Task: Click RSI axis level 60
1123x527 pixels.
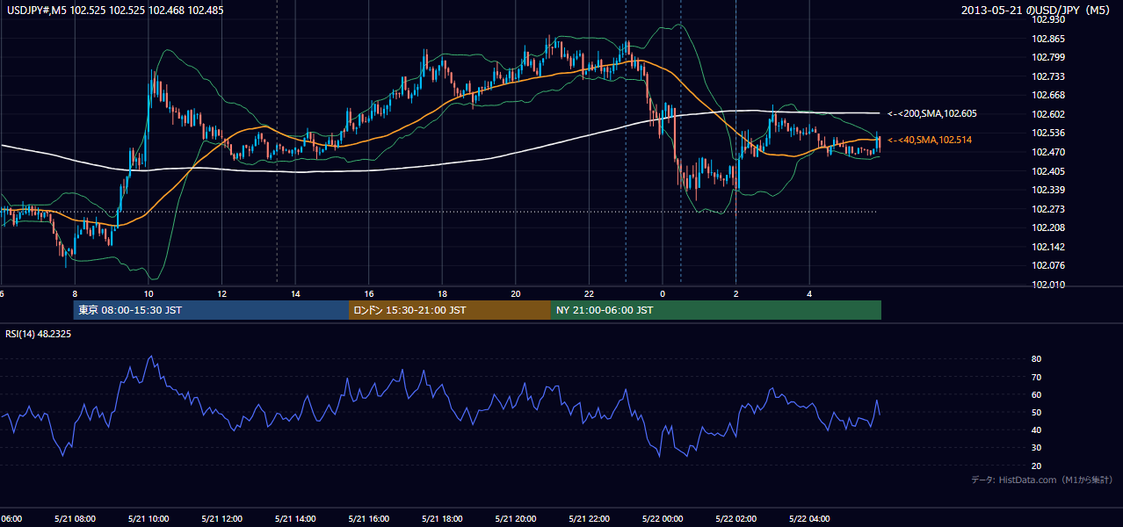Action: (x=1037, y=394)
